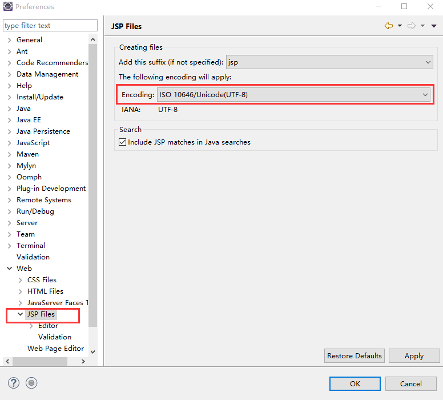Select Mylyn in the tree
This screenshot has width=443, height=400.
[x=26, y=166]
